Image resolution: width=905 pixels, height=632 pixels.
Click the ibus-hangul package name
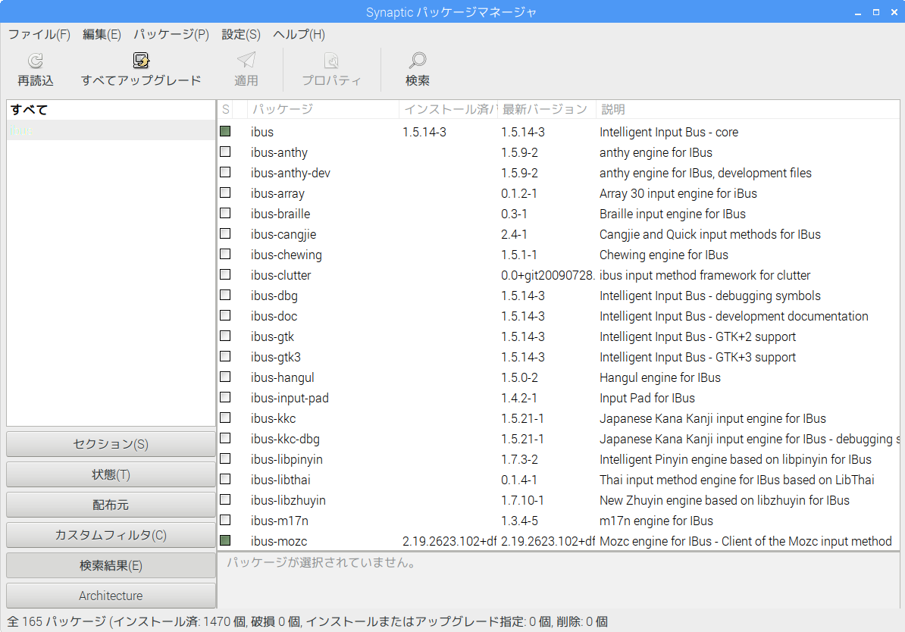coord(282,377)
